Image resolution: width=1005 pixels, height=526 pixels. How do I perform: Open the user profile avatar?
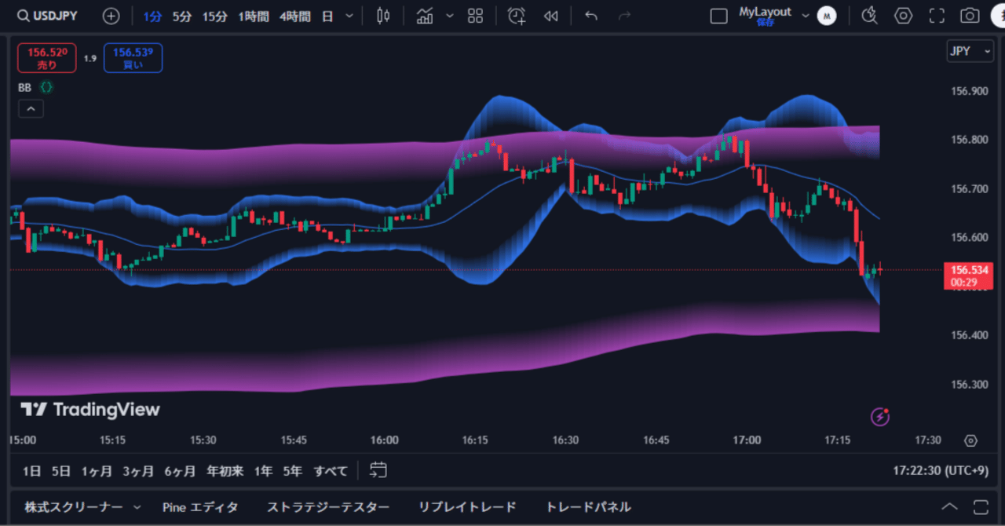(826, 16)
